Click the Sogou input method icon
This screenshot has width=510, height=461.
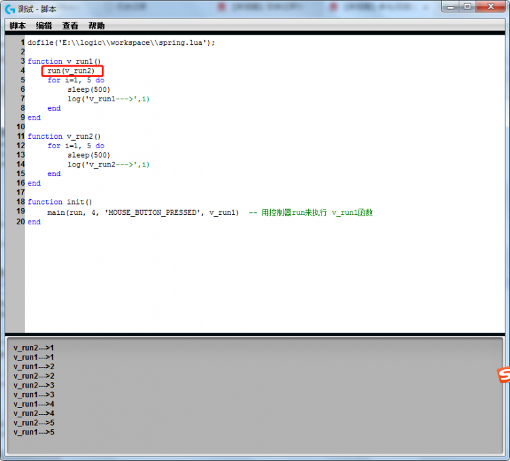click(x=503, y=374)
